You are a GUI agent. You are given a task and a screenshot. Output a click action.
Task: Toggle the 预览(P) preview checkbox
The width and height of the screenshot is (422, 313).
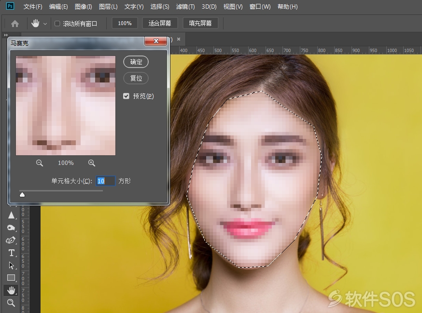(x=126, y=96)
